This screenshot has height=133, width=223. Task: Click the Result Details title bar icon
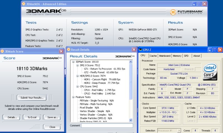[69, 49]
